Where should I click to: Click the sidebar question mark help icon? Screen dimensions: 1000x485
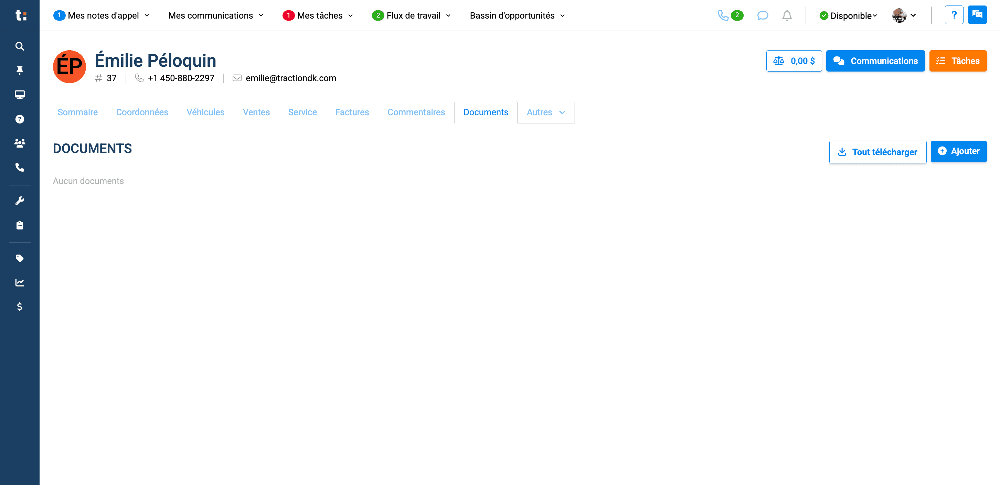point(19,119)
